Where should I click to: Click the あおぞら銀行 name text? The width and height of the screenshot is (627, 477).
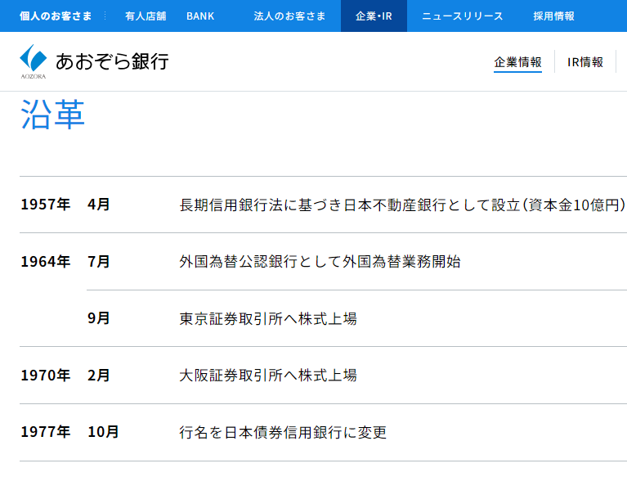point(112,61)
